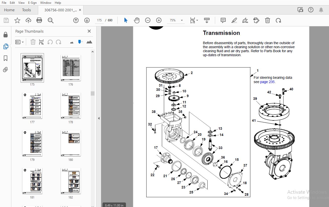
Task: Choose the Selection arrow tool
Action: (x=126, y=20)
